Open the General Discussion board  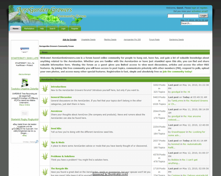click(x=61, y=97)
